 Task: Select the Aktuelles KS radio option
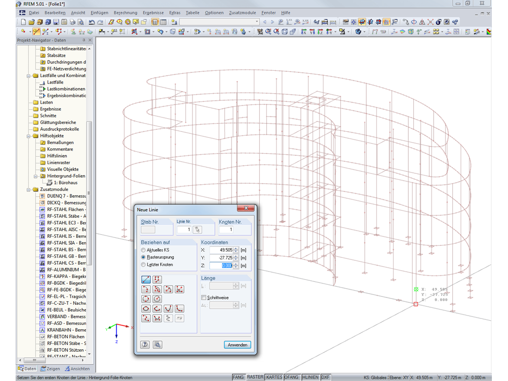tap(143, 250)
